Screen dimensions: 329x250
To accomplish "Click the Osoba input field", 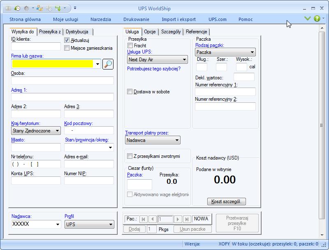I will (x=63, y=81).
